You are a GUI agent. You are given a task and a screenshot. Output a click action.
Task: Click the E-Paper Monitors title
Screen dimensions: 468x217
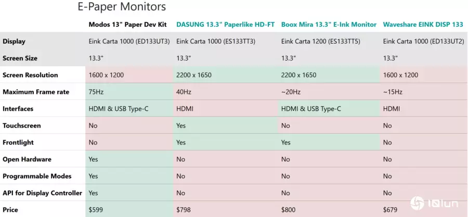pyautogui.click(x=122, y=7)
